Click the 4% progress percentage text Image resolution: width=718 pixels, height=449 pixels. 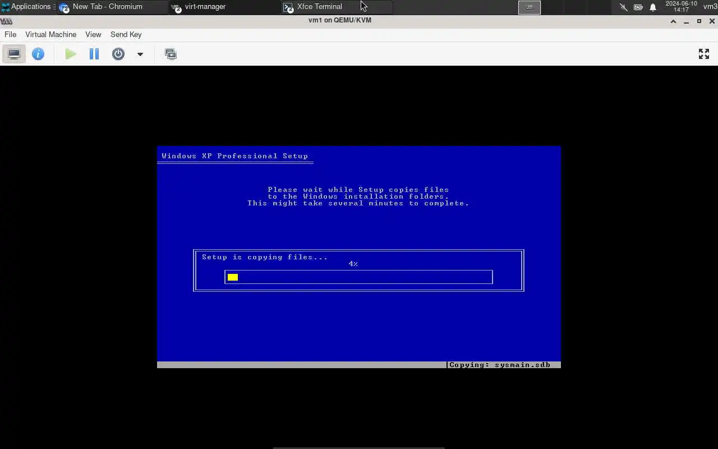pyautogui.click(x=353, y=264)
